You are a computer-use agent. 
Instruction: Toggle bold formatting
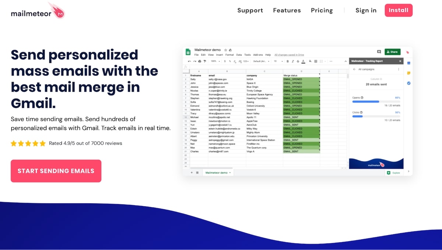pos(287,61)
